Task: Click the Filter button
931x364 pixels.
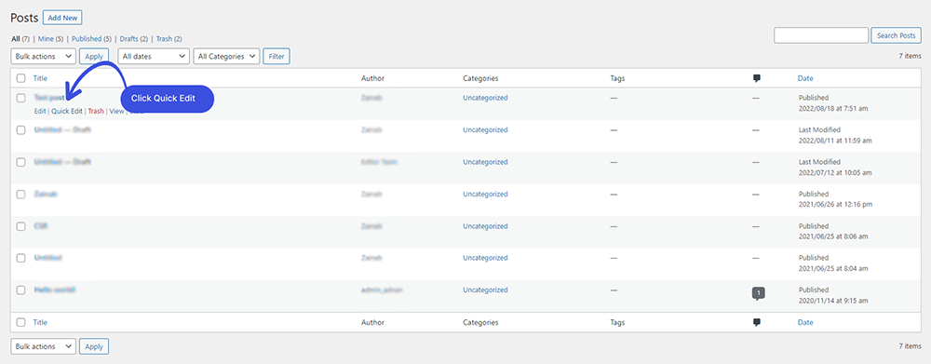Action: [277, 57]
